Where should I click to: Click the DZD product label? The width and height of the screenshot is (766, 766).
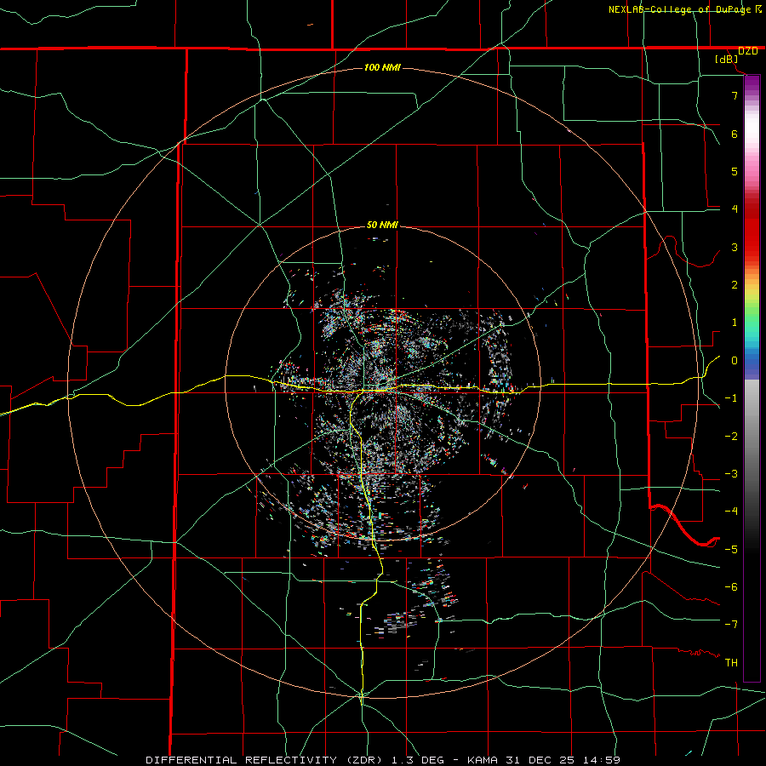pos(747,51)
